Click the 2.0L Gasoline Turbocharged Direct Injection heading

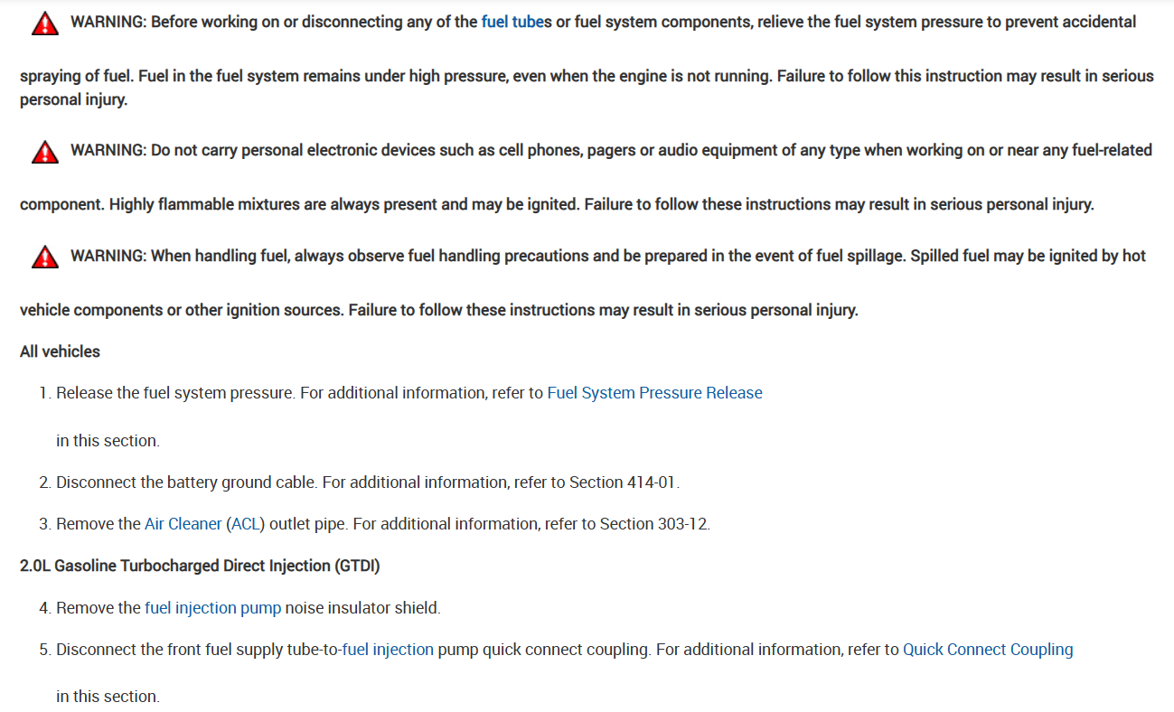pyautogui.click(x=200, y=566)
